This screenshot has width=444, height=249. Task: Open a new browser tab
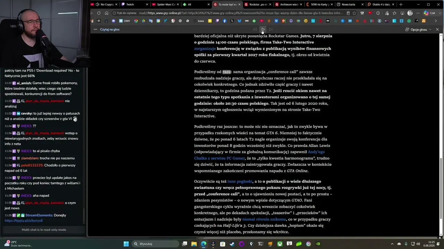(401, 4)
